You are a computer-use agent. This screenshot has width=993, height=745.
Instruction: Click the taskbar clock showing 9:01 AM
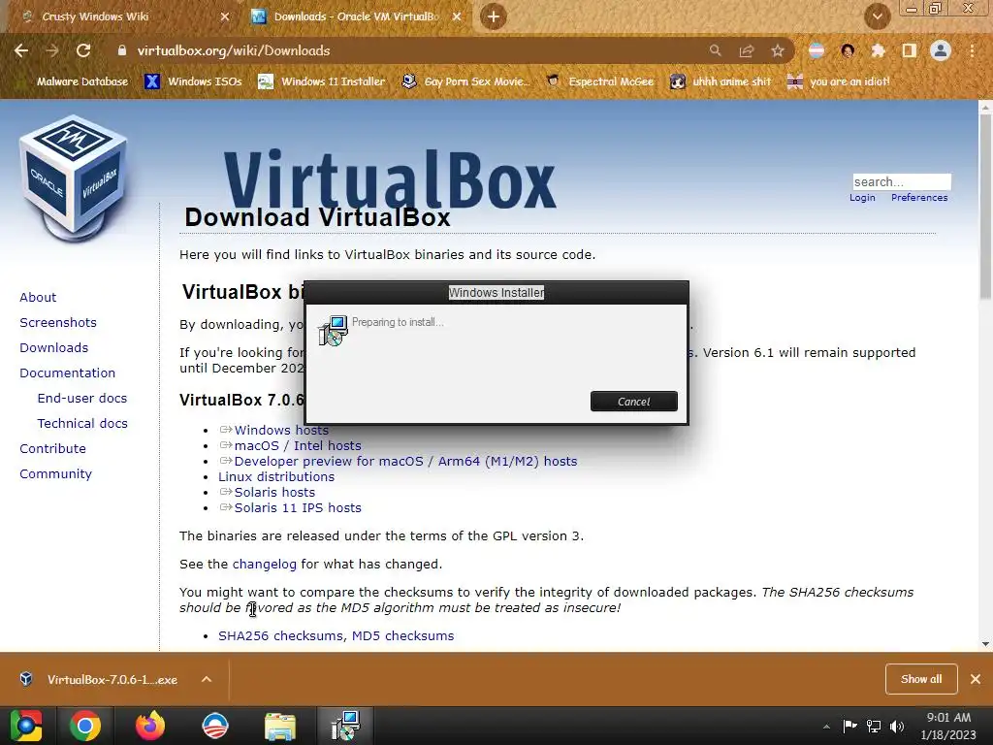point(948,726)
